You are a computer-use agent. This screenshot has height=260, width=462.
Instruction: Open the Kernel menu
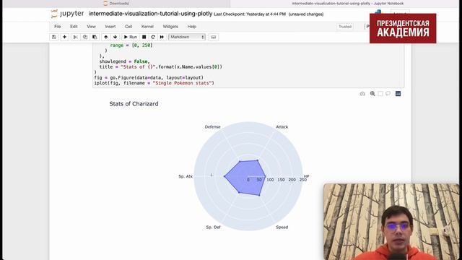(x=147, y=27)
